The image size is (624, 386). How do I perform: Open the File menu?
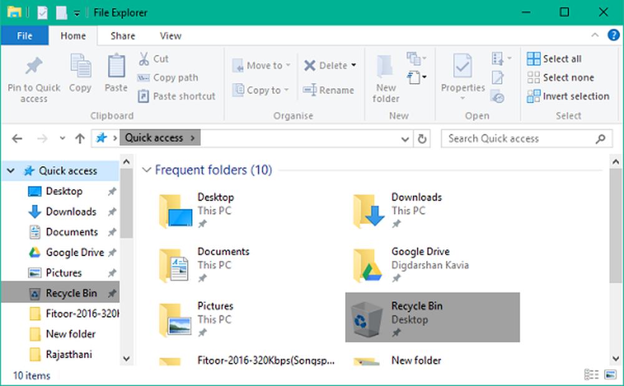(x=24, y=36)
